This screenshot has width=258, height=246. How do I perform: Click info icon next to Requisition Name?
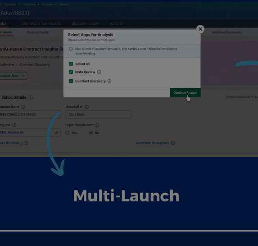(x=23, y=107)
